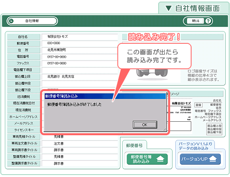
Task: Click the 自社名 label
Action: tap(24, 37)
